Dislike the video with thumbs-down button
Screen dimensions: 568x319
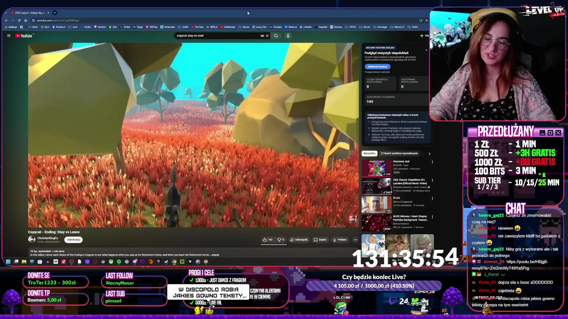pyautogui.click(x=280, y=240)
